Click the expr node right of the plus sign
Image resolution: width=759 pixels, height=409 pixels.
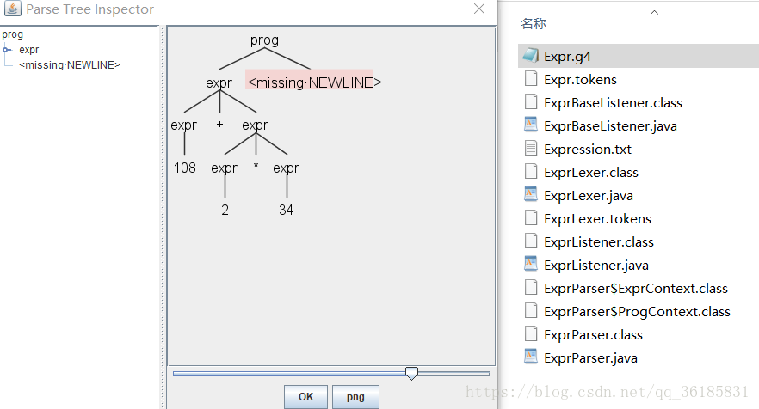(x=255, y=125)
